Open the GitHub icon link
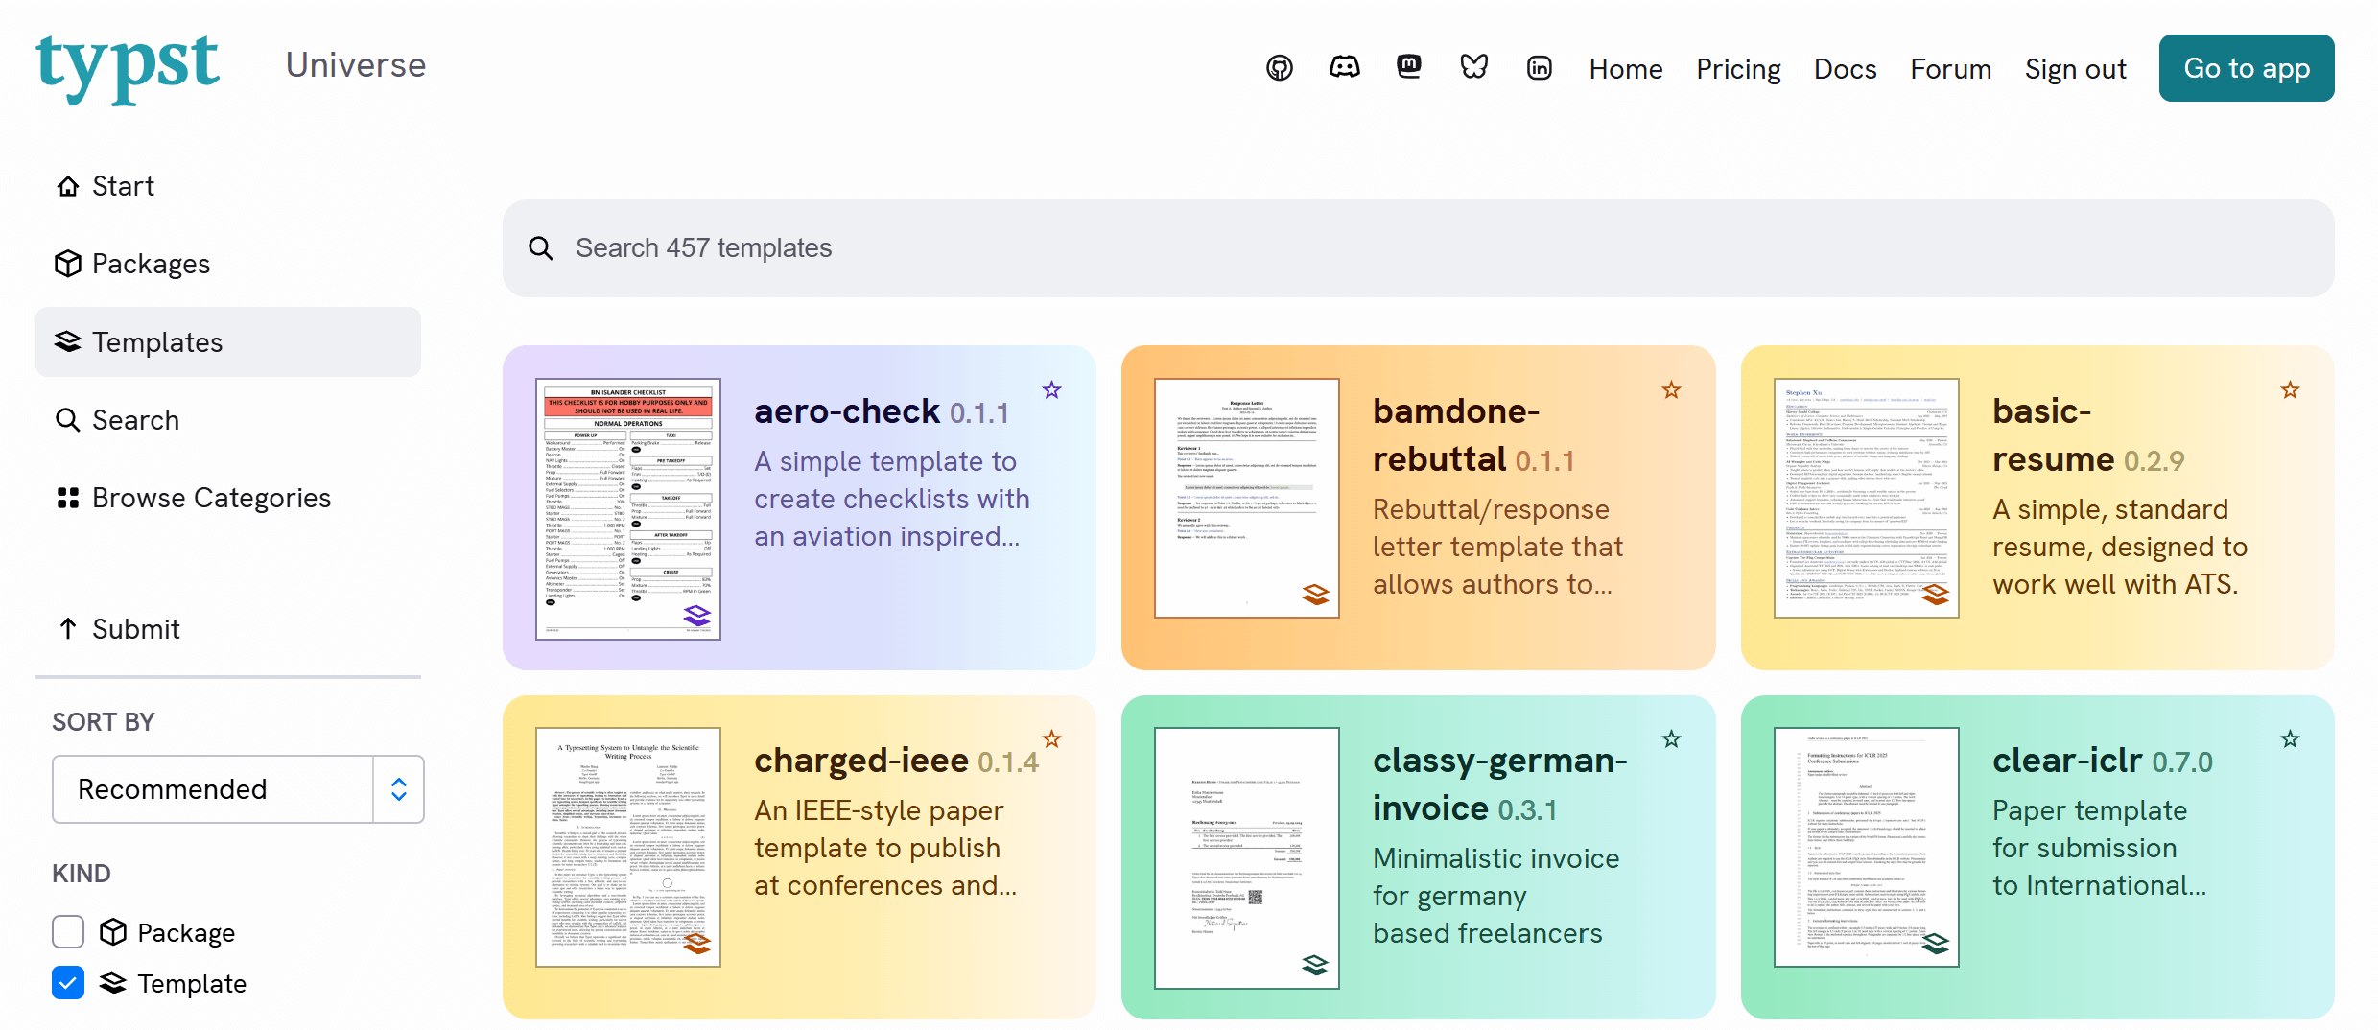 point(1279,68)
